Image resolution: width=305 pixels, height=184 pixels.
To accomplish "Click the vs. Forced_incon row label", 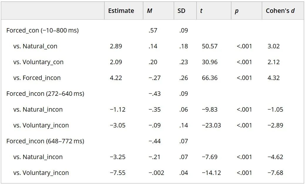I will [37, 78].
